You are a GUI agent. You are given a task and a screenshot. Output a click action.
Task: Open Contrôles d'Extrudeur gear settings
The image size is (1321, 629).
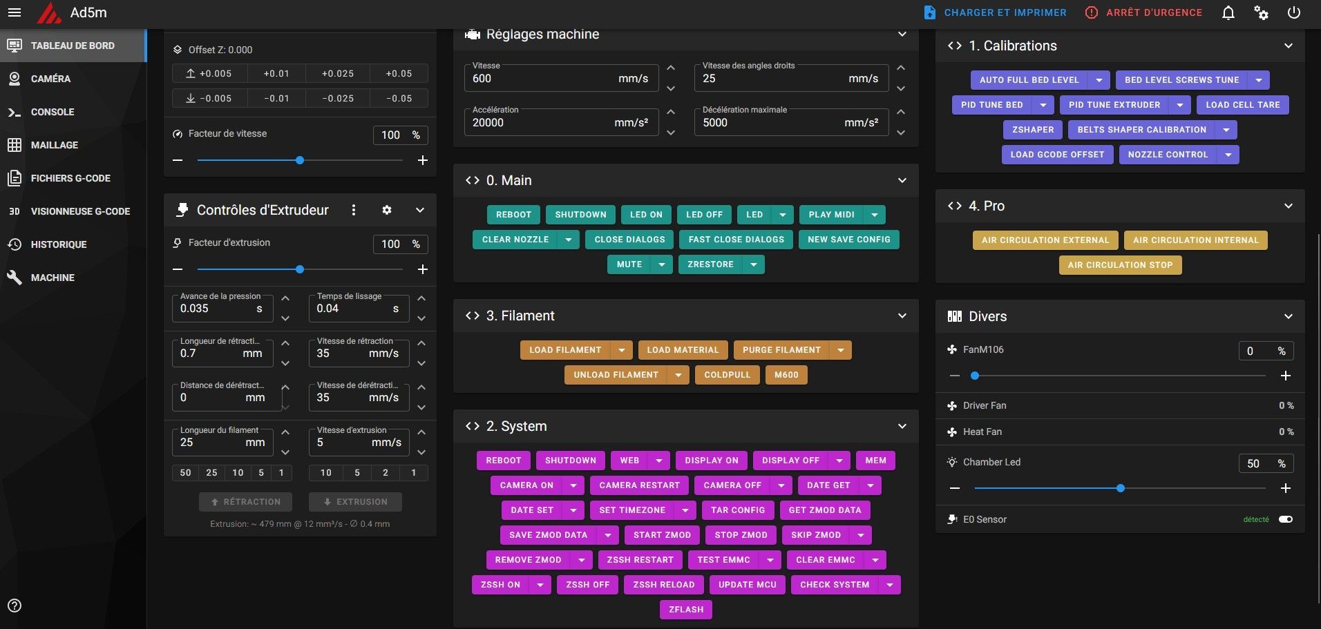click(387, 210)
